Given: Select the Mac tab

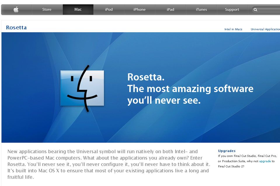Looking at the screenshot, I should pyautogui.click(x=78, y=9).
